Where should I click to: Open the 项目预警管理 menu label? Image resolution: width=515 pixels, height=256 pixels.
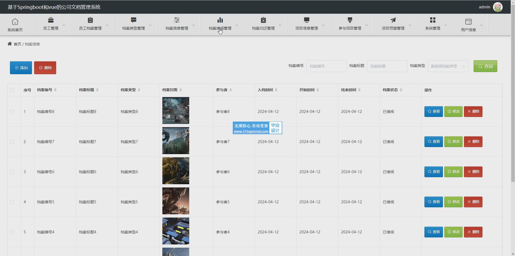click(393, 28)
